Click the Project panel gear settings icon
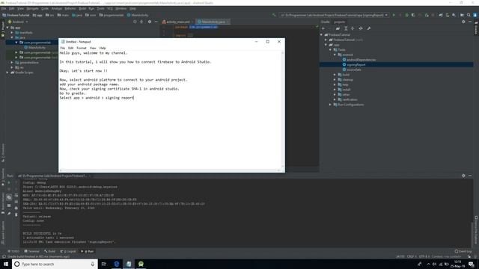 (x=150, y=22)
